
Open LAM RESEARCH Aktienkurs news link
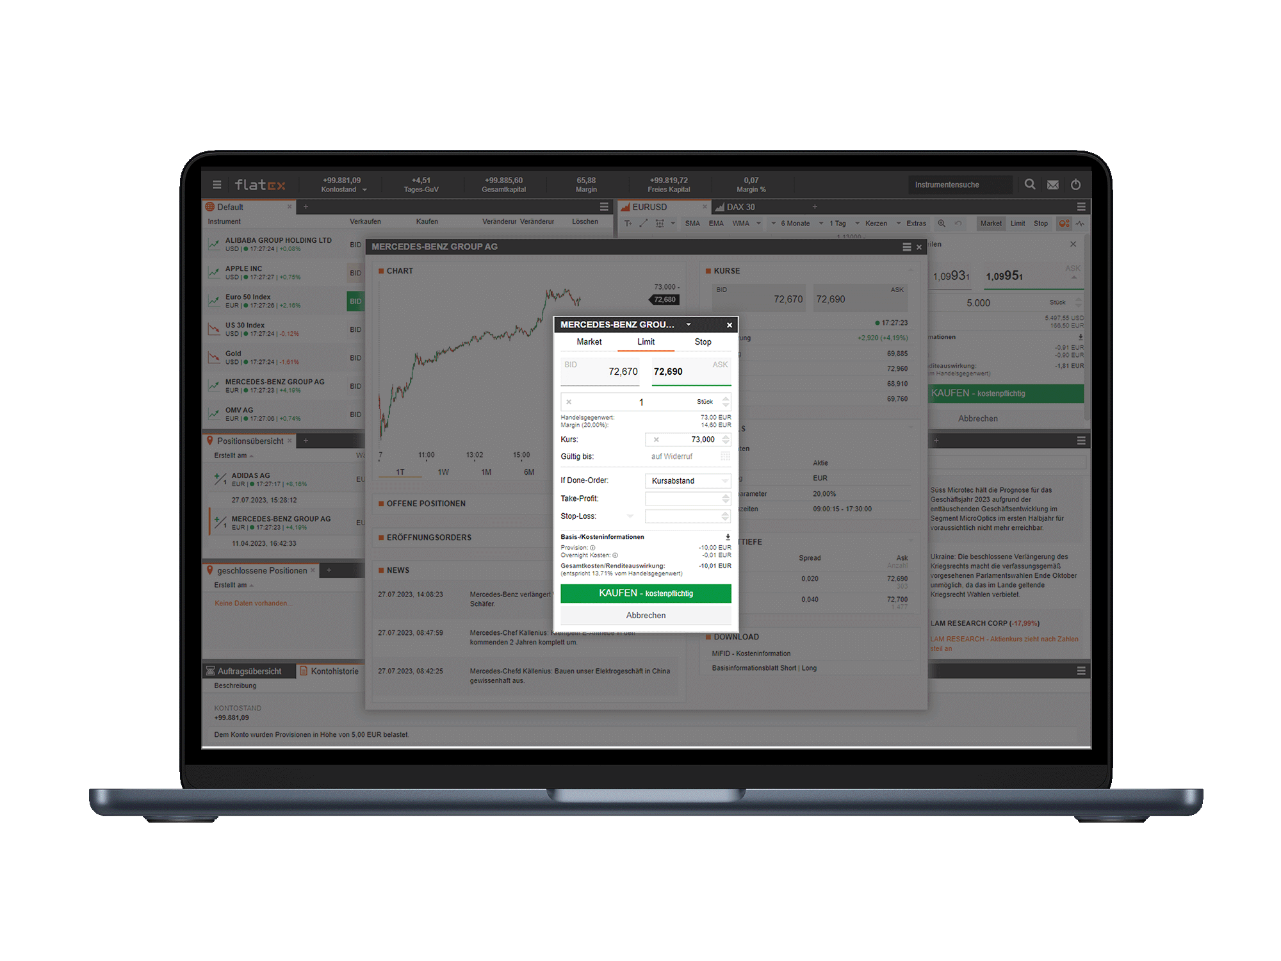coord(1004,644)
